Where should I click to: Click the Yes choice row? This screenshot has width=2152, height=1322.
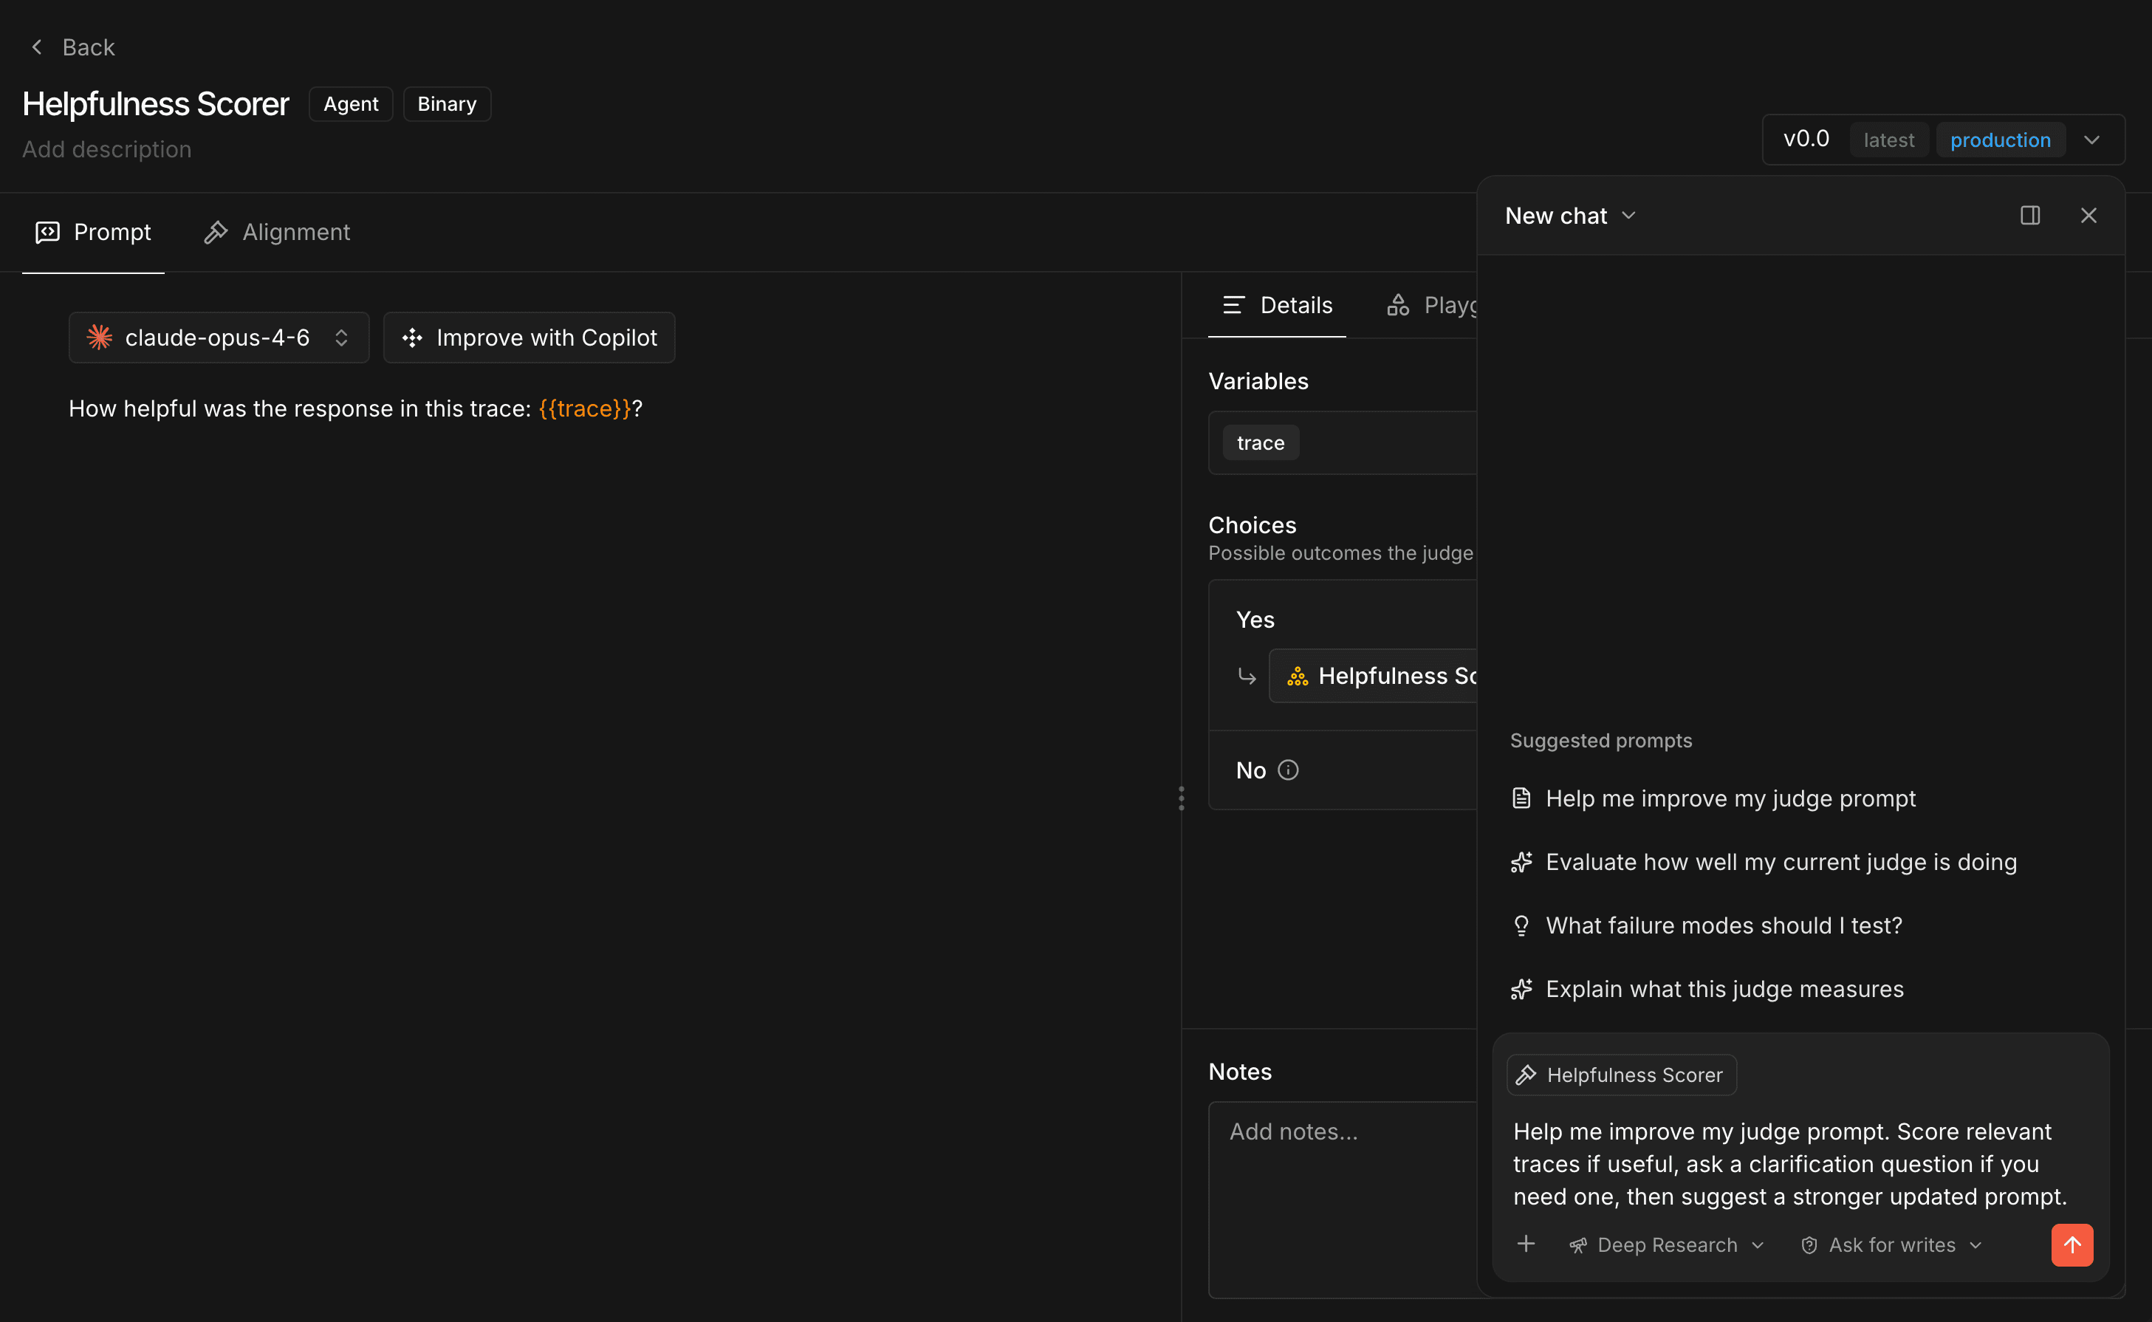point(1343,620)
